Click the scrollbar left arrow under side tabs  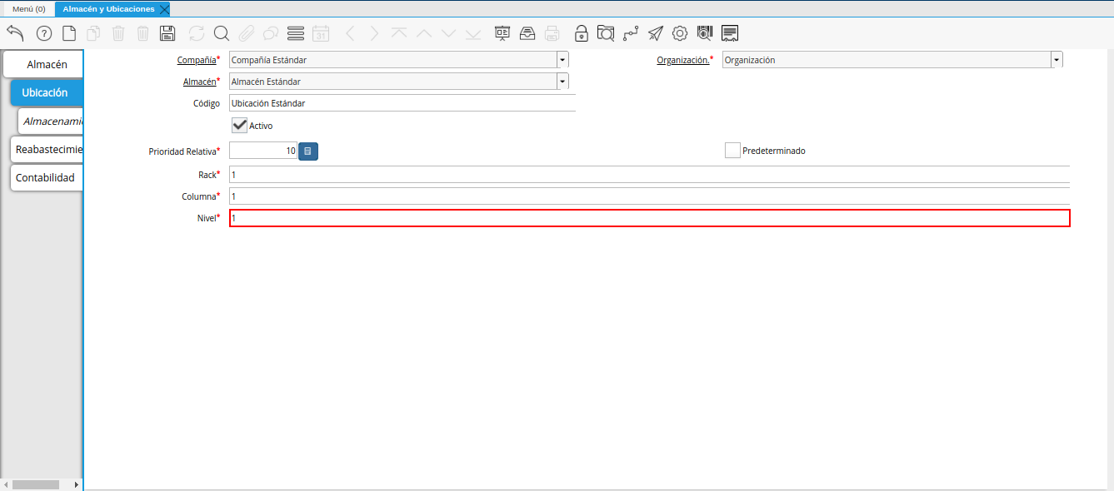(6, 484)
